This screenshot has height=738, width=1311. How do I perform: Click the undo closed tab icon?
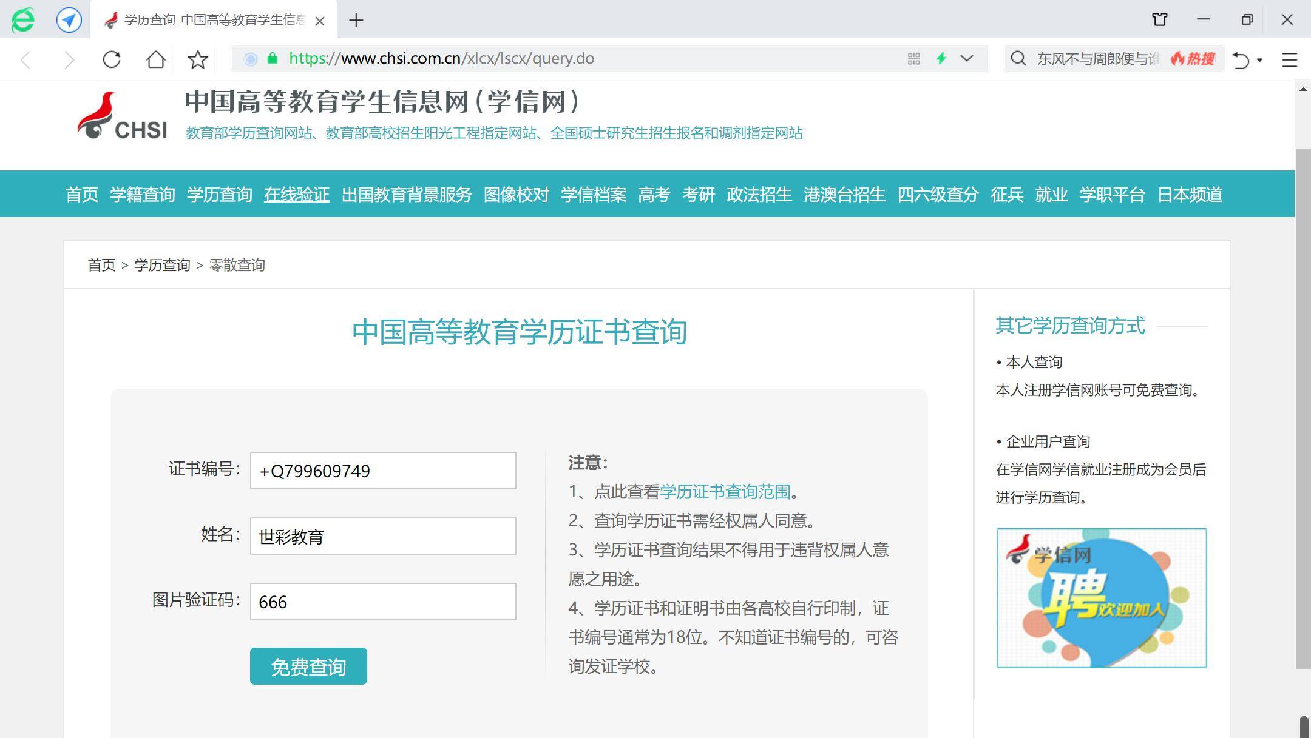click(1241, 59)
